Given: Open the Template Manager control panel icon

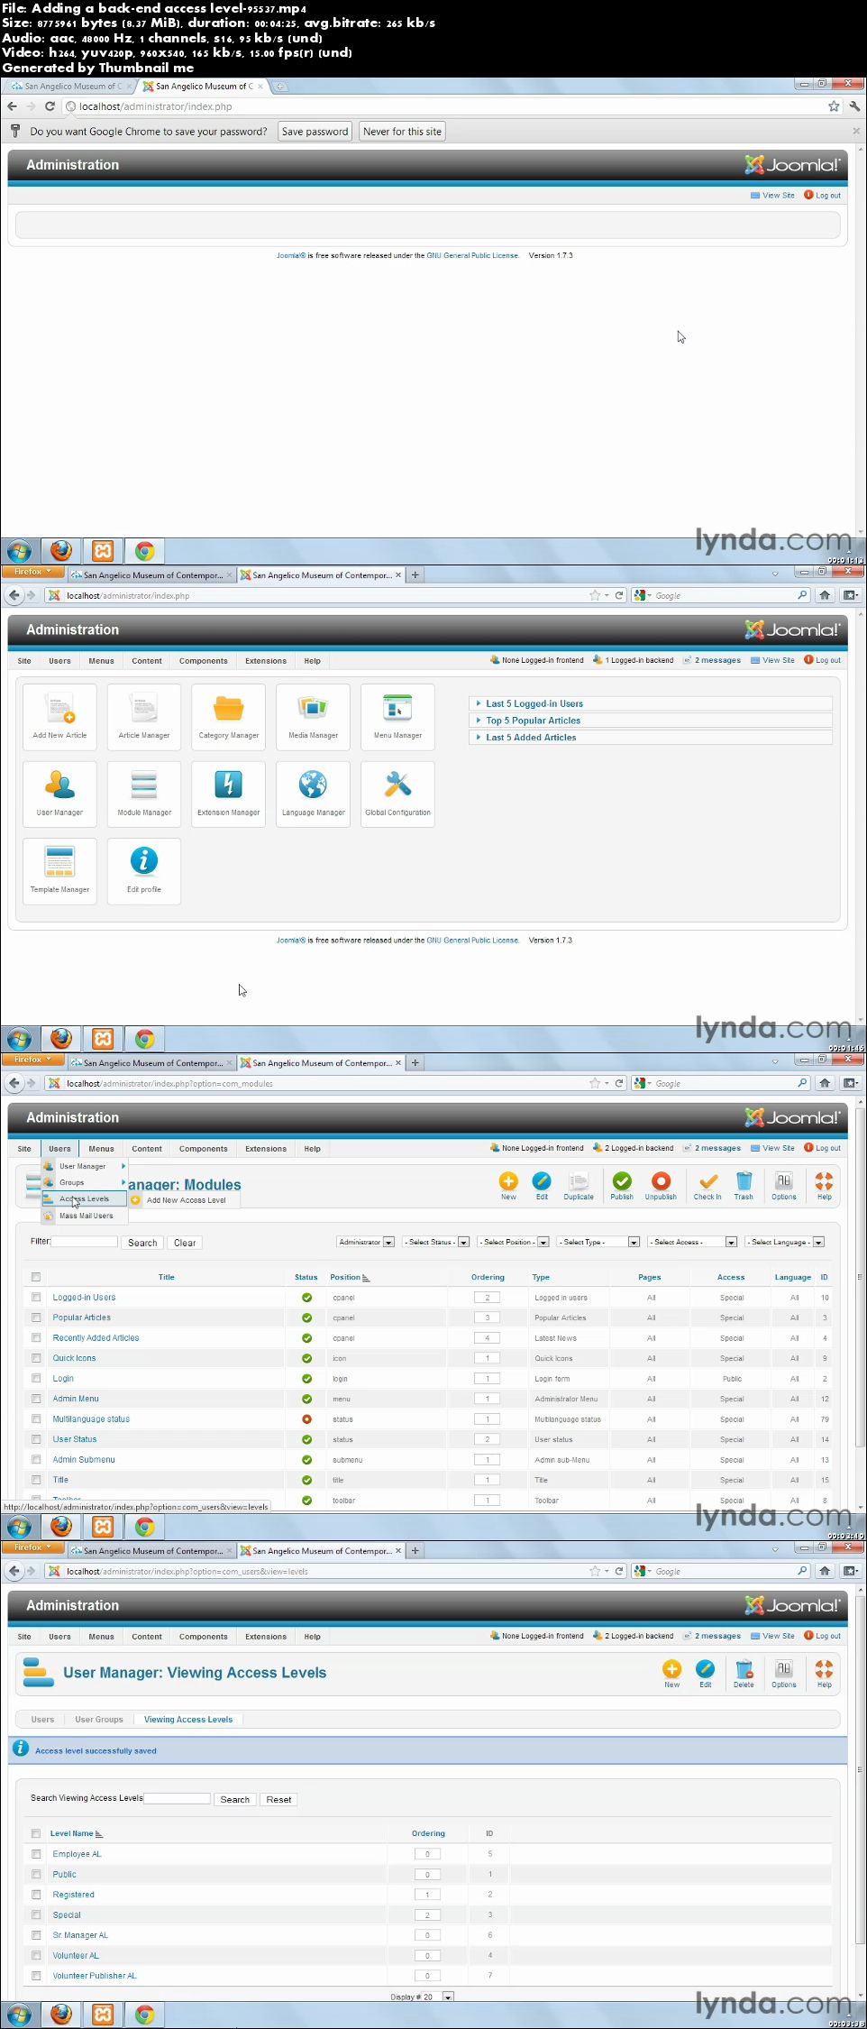Looking at the screenshot, I should (59, 871).
